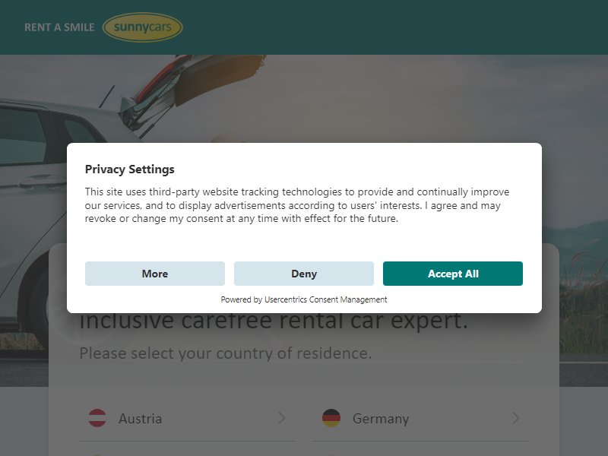The height and width of the screenshot is (456, 608).
Task: Expand the Austria row chevron arrow
Action: tap(282, 418)
